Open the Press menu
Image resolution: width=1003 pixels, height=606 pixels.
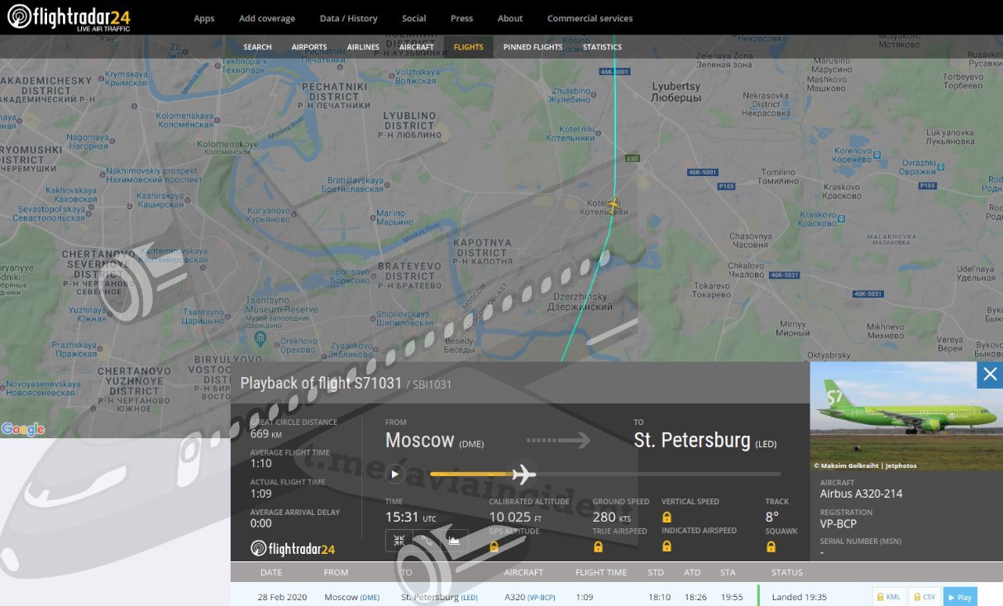tap(462, 18)
